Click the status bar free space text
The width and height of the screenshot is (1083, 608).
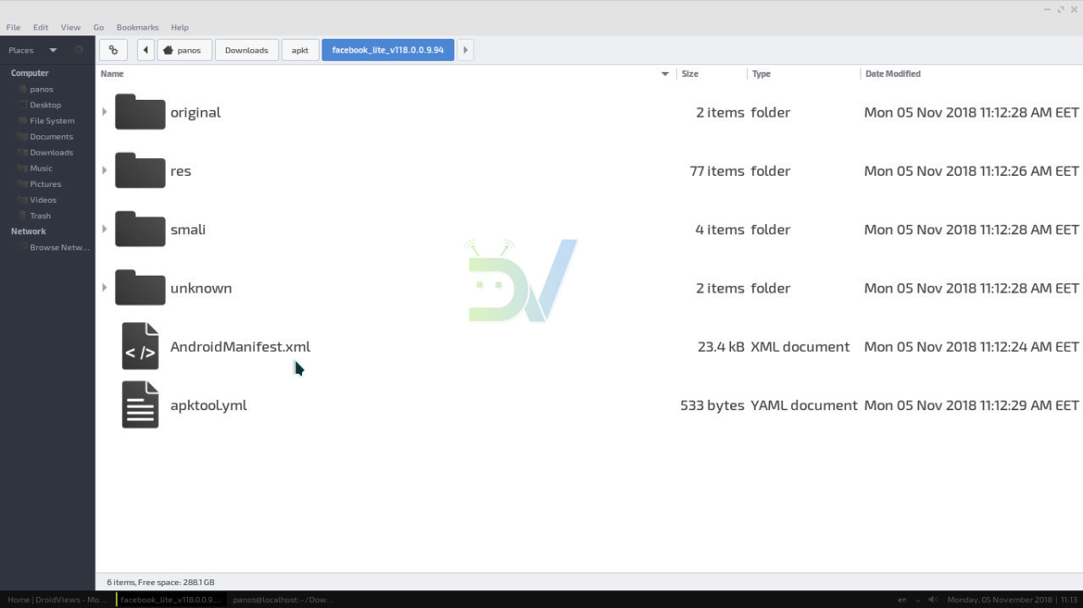click(x=161, y=582)
